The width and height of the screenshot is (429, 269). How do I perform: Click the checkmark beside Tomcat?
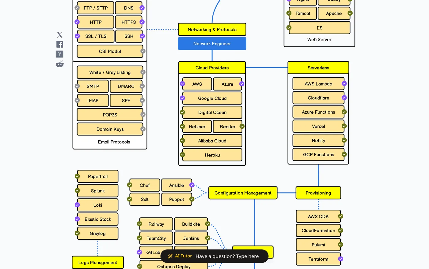pos(289,13)
